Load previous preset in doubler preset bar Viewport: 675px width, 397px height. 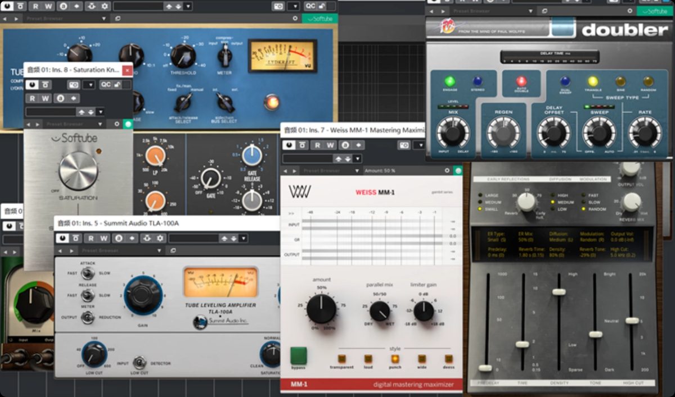pyautogui.click(x=431, y=11)
